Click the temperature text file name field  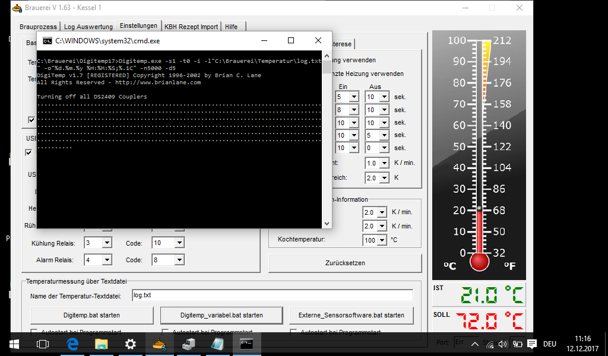(x=272, y=295)
